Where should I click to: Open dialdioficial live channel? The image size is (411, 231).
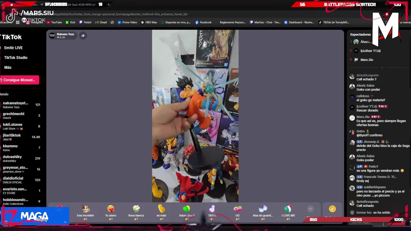[x=21, y=180]
